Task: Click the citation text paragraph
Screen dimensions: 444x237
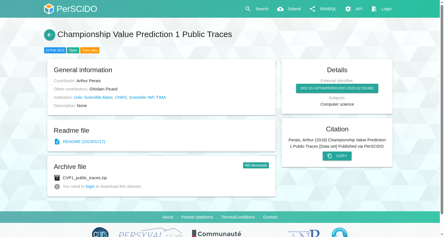Action: pyautogui.click(x=337, y=143)
